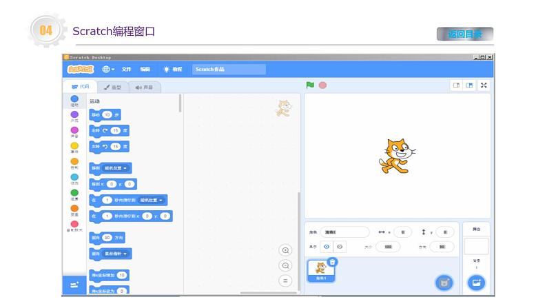Zoom in on the code workspace
547x308 pixels.
point(286,250)
